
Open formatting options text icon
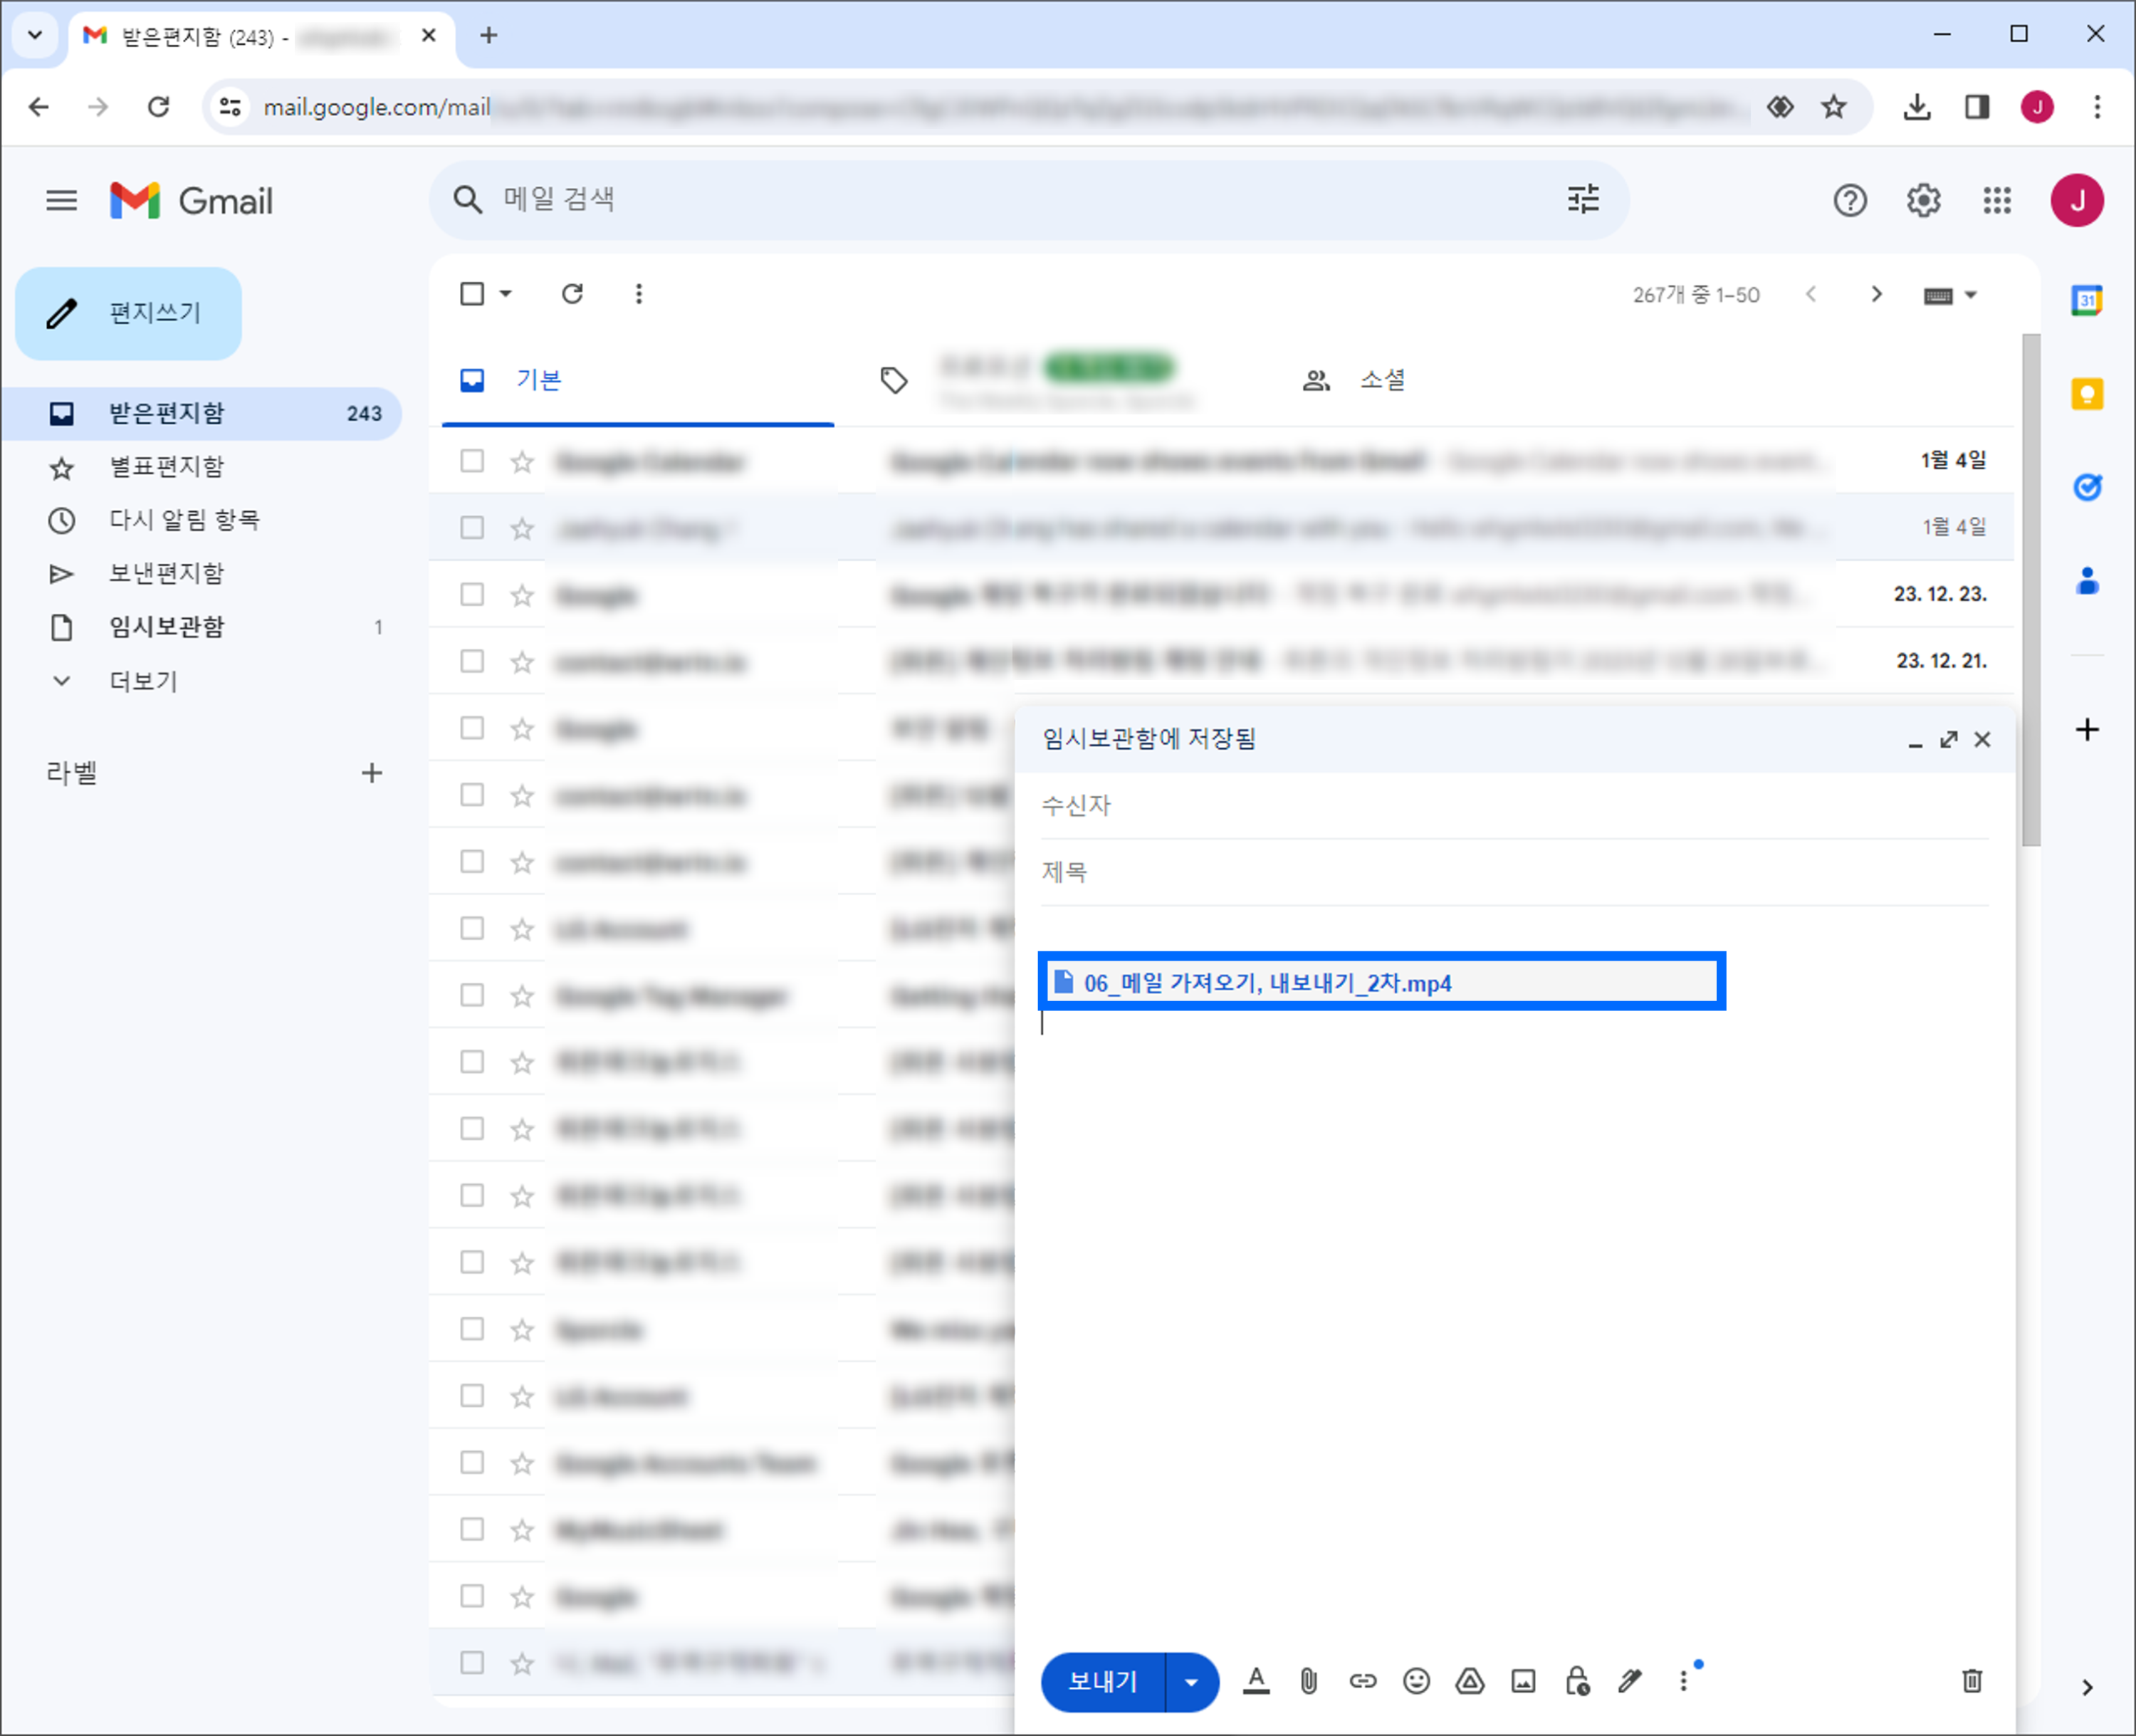1256,1681
